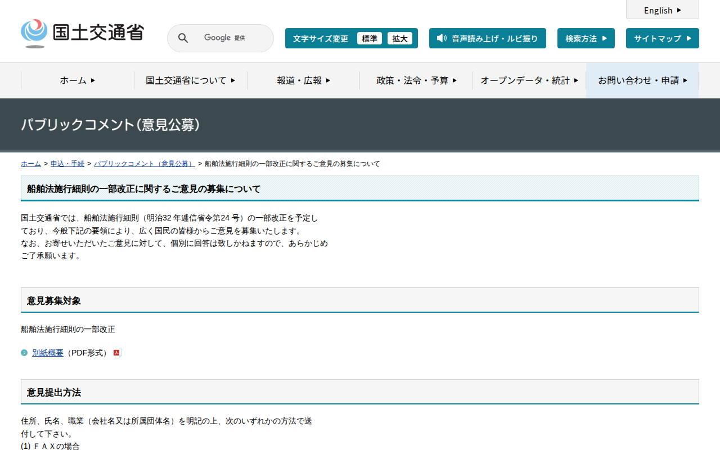Click the search magnifier icon

pyautogui.click(x=183, y=38)
